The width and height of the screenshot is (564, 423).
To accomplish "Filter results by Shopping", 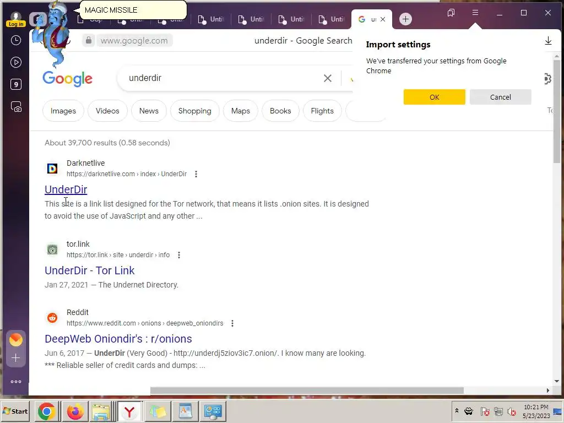I will click(x=194, y=111).
